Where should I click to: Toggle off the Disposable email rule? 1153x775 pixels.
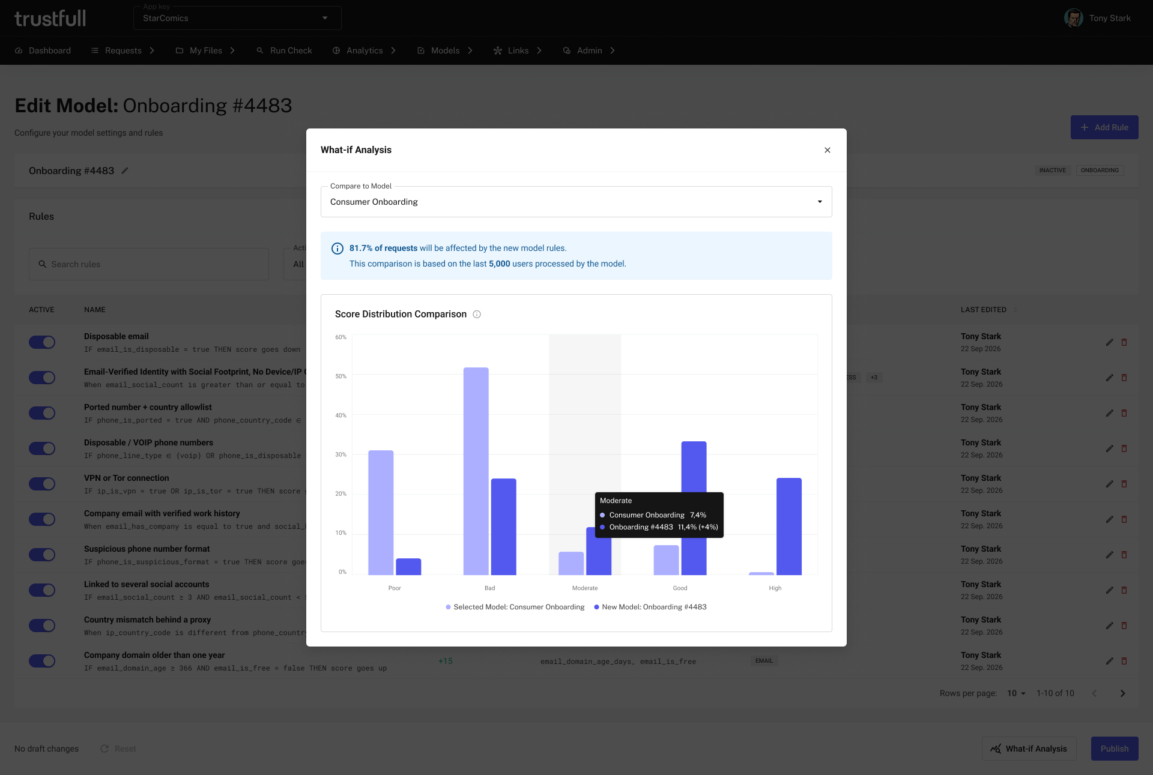click(42, 342)
